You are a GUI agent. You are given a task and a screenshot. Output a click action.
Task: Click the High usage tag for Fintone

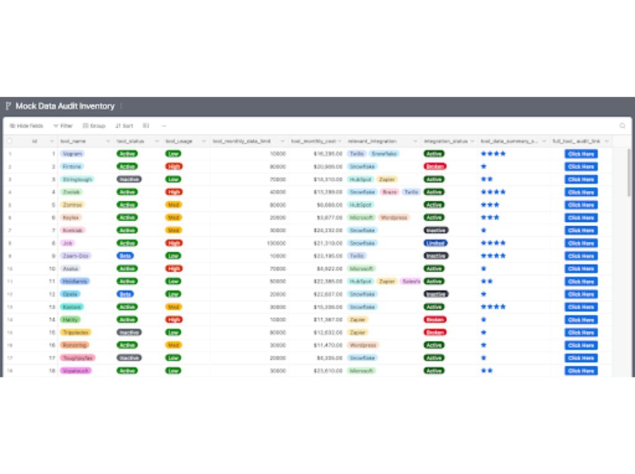coord(174,167)
